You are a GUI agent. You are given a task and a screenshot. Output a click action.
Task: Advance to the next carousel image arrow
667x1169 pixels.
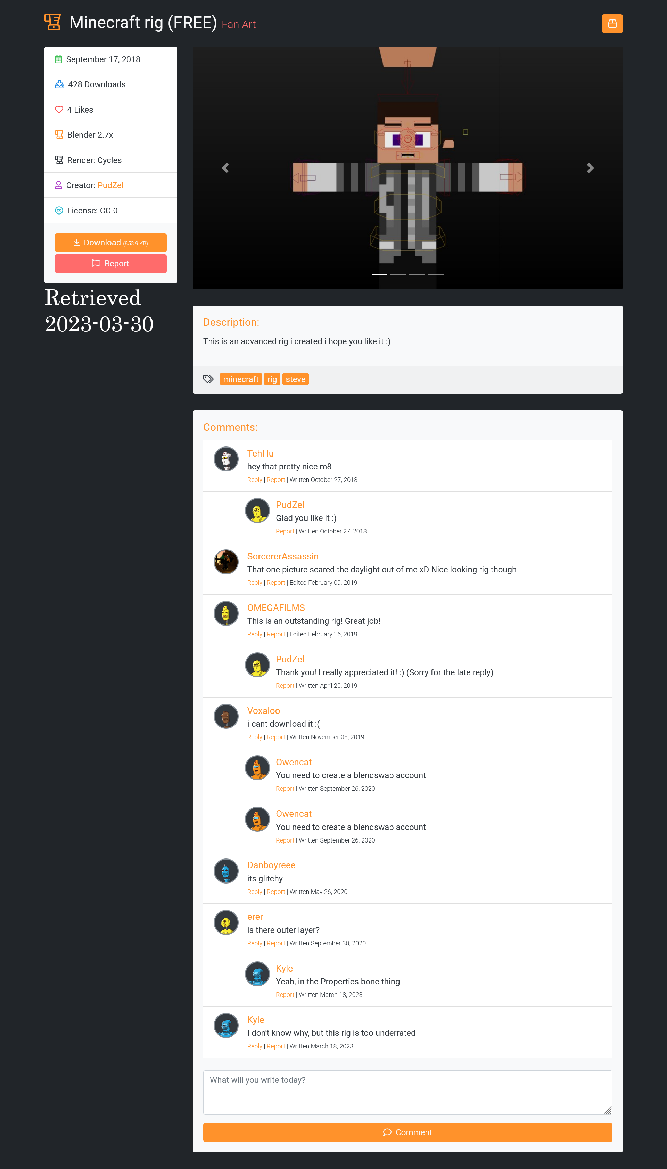click(x=590, y=168)
